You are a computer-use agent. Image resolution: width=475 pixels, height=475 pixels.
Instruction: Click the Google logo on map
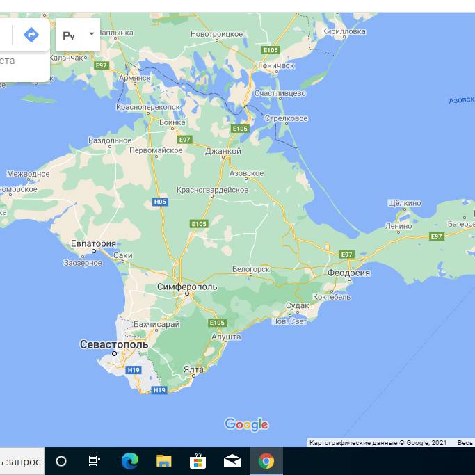246,424
